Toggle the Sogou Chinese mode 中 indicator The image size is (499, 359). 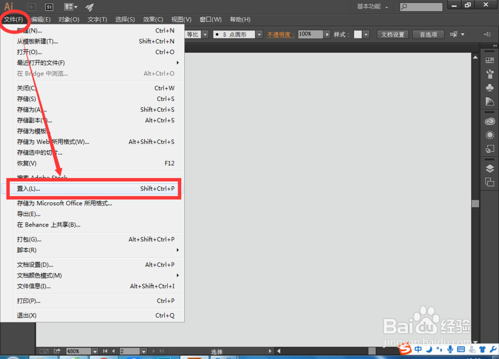coord(418,350)
